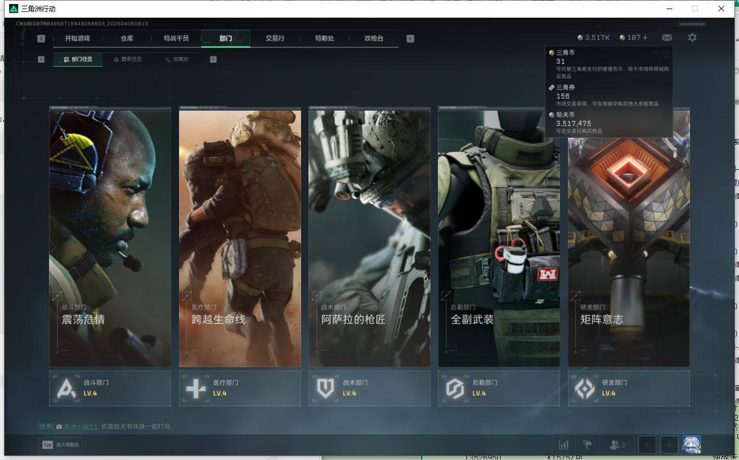Select the 军需处 sub-tab

(x=177, y=59)
